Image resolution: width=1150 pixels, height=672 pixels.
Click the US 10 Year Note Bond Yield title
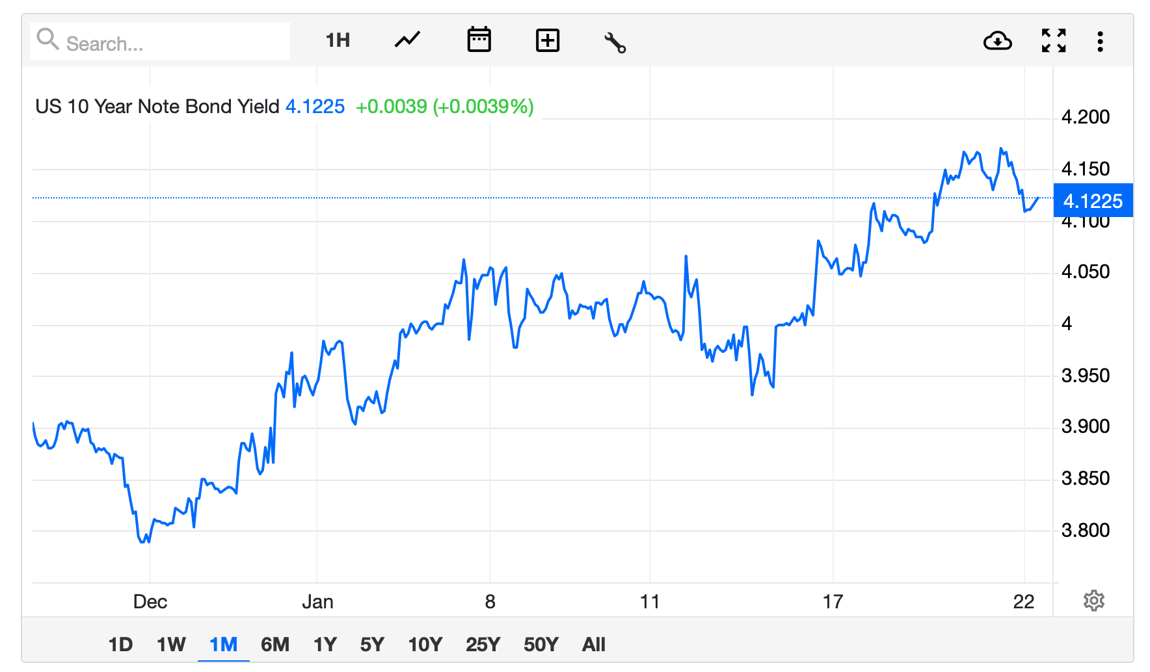(157, 107)
